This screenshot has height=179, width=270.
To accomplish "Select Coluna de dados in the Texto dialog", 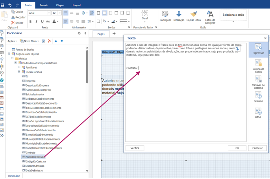I will click(258, 66).
